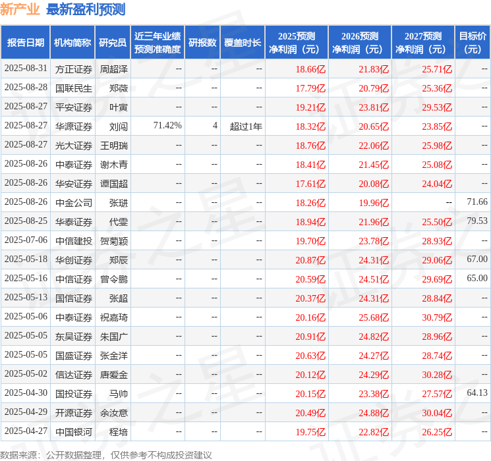Click analyst name 张超
The height and width of the screenshot is (461, 491).
click(x=119, y=298)
